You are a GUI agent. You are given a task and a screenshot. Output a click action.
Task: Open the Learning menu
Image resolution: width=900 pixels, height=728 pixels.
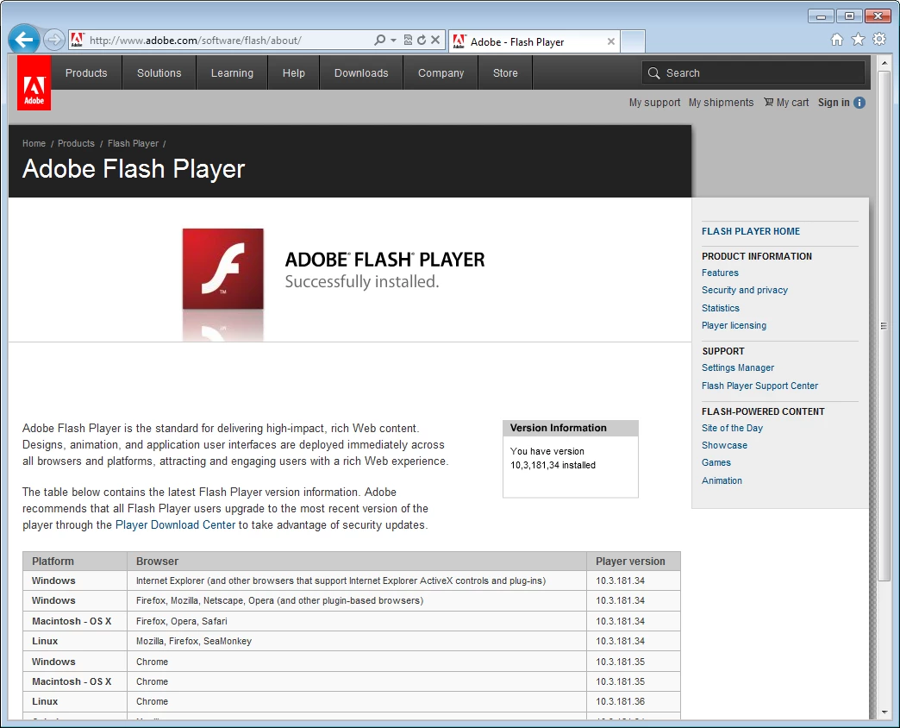pos(232,73)
